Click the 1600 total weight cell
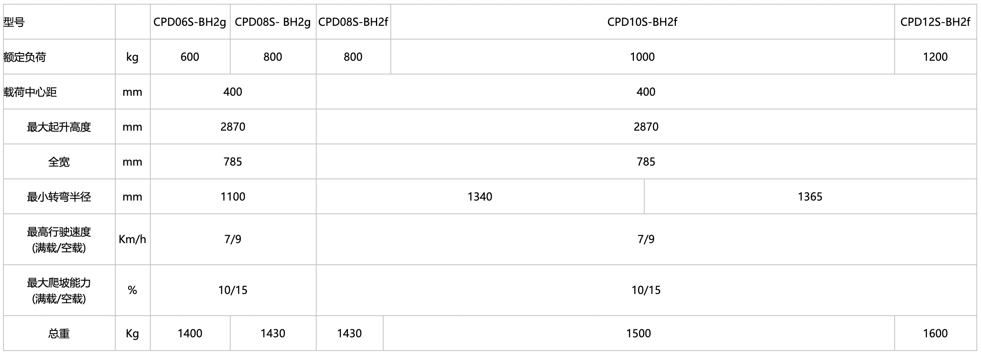 click(x=935, y=333)
